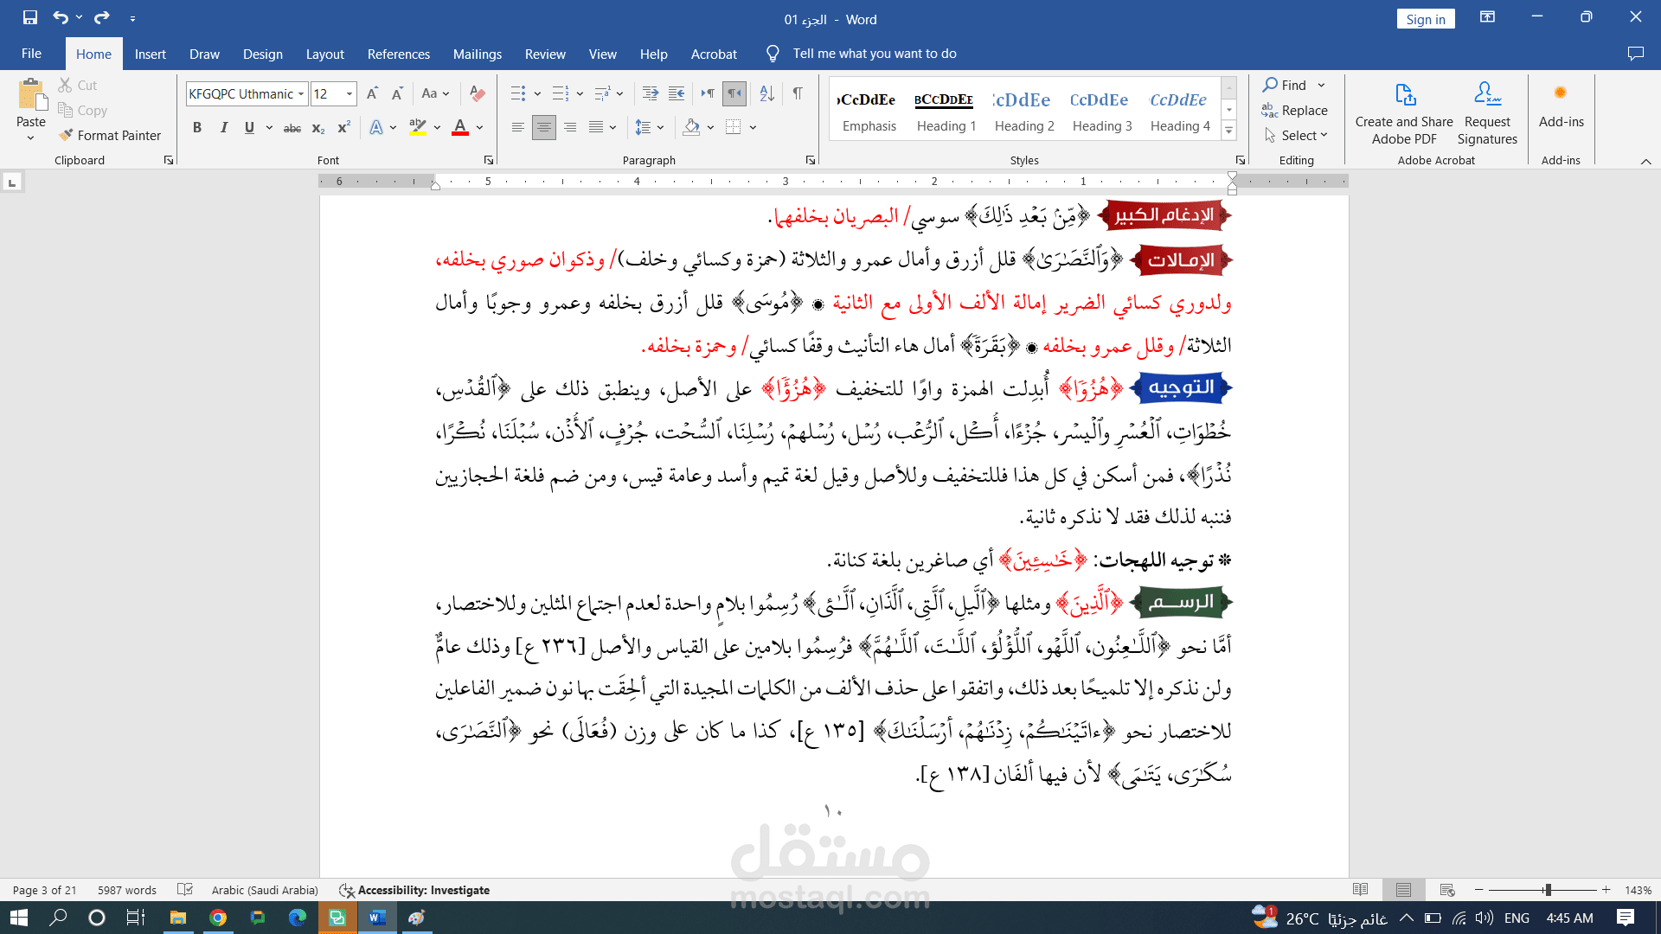Click the Sign in button
1661x934 pixels.
pyautogui.click(x=1425, y=19)
